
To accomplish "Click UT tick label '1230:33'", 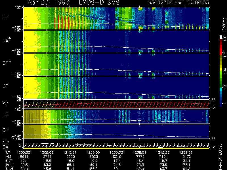I will tap(116, 152).
